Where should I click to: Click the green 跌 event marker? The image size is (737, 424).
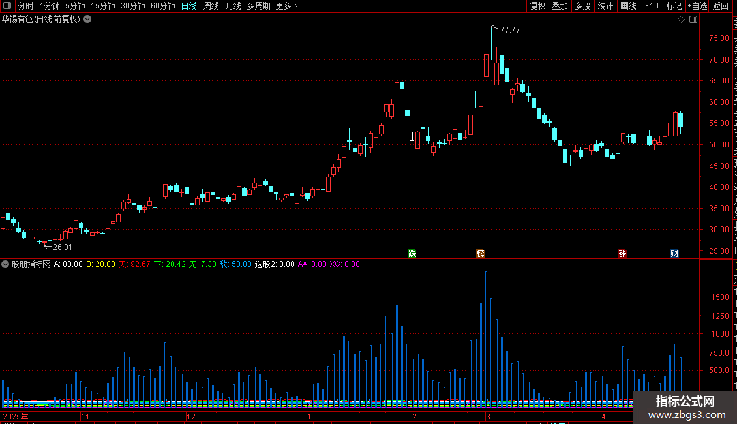[x=412, y=254]
